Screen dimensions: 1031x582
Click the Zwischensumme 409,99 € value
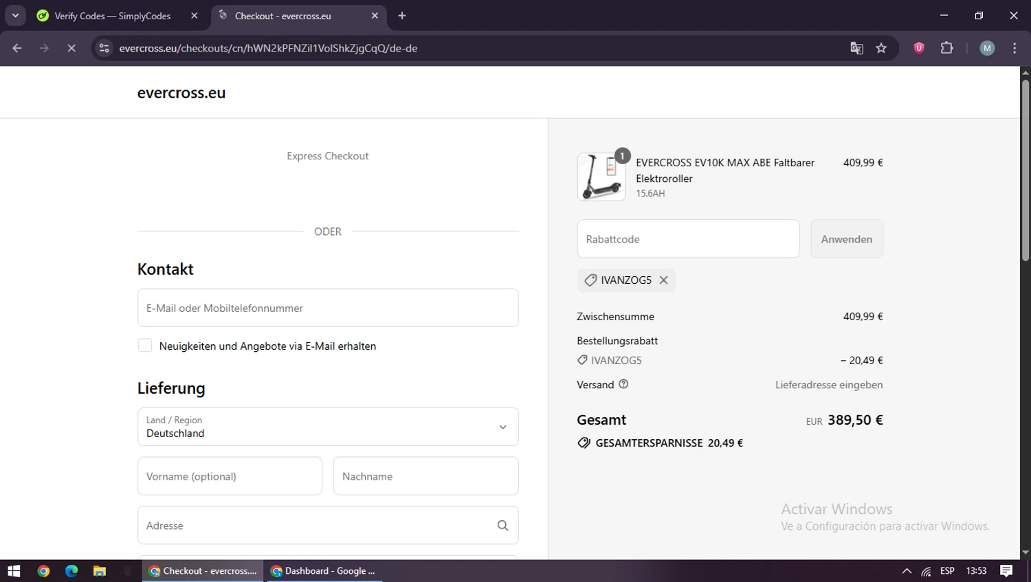[x=863, y=317]
